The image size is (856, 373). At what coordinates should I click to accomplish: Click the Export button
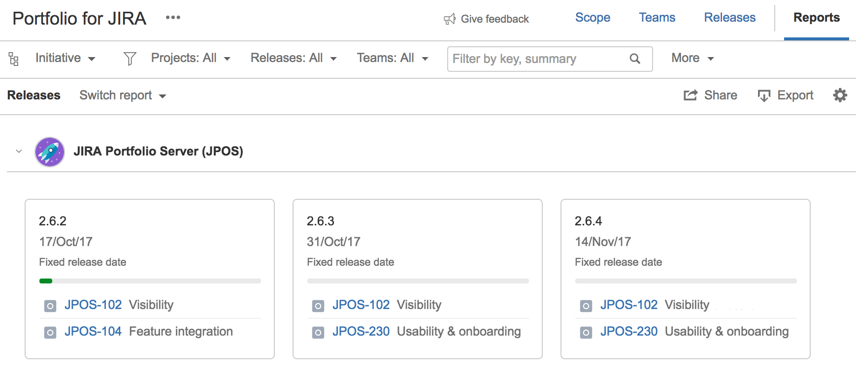[x=785, y=95]
